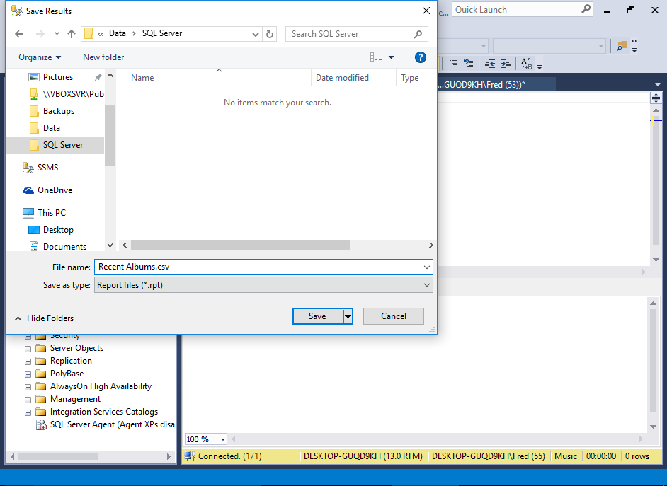Click the split editor window handle

coord(656,98)
